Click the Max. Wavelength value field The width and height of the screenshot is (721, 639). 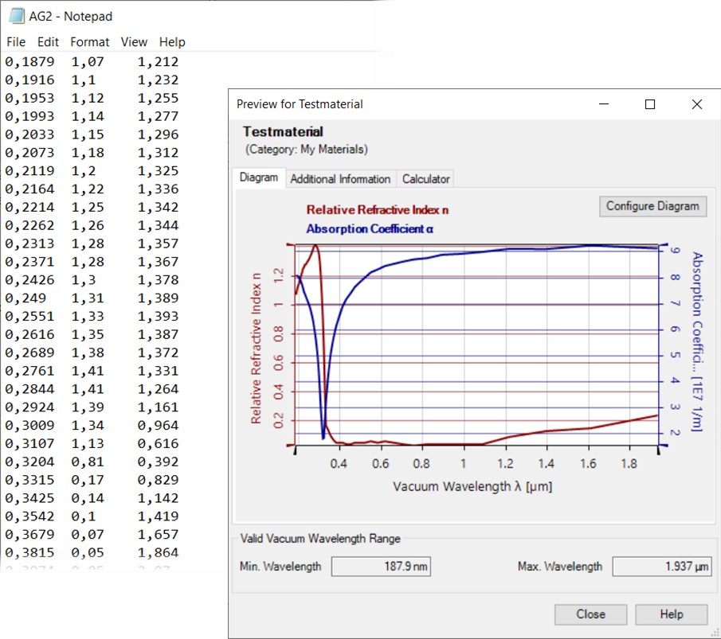click(x=662, y=566)
